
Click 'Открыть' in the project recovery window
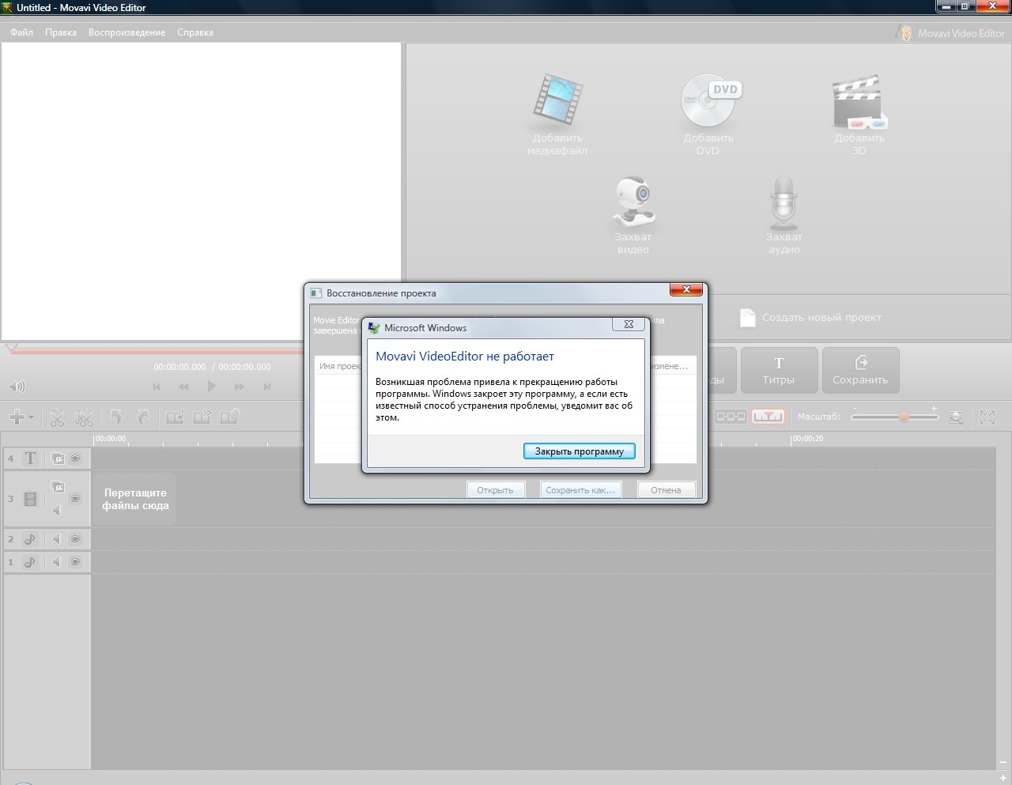coord(495,490)
